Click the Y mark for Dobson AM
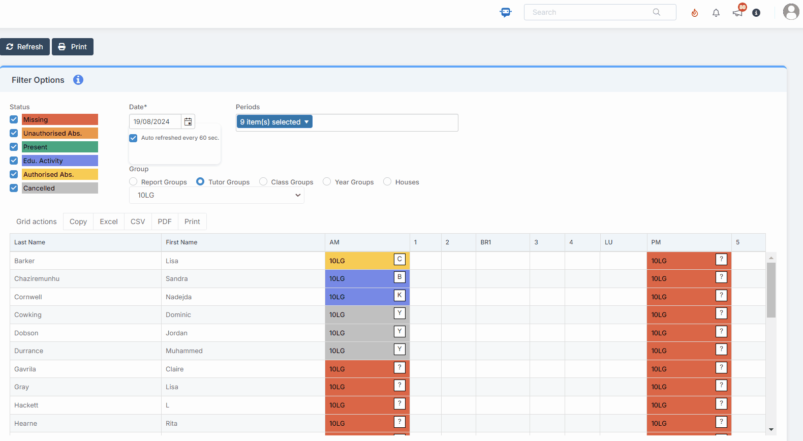Screen dimensions: 803x441 pyautogui.click(x=400, y=331)
